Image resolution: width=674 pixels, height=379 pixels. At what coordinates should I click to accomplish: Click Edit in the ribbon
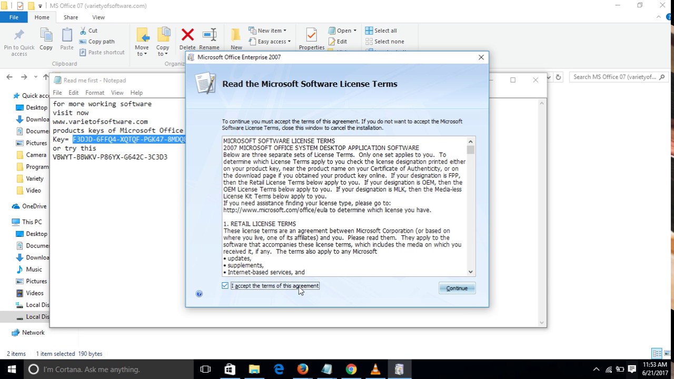point(338,42)
